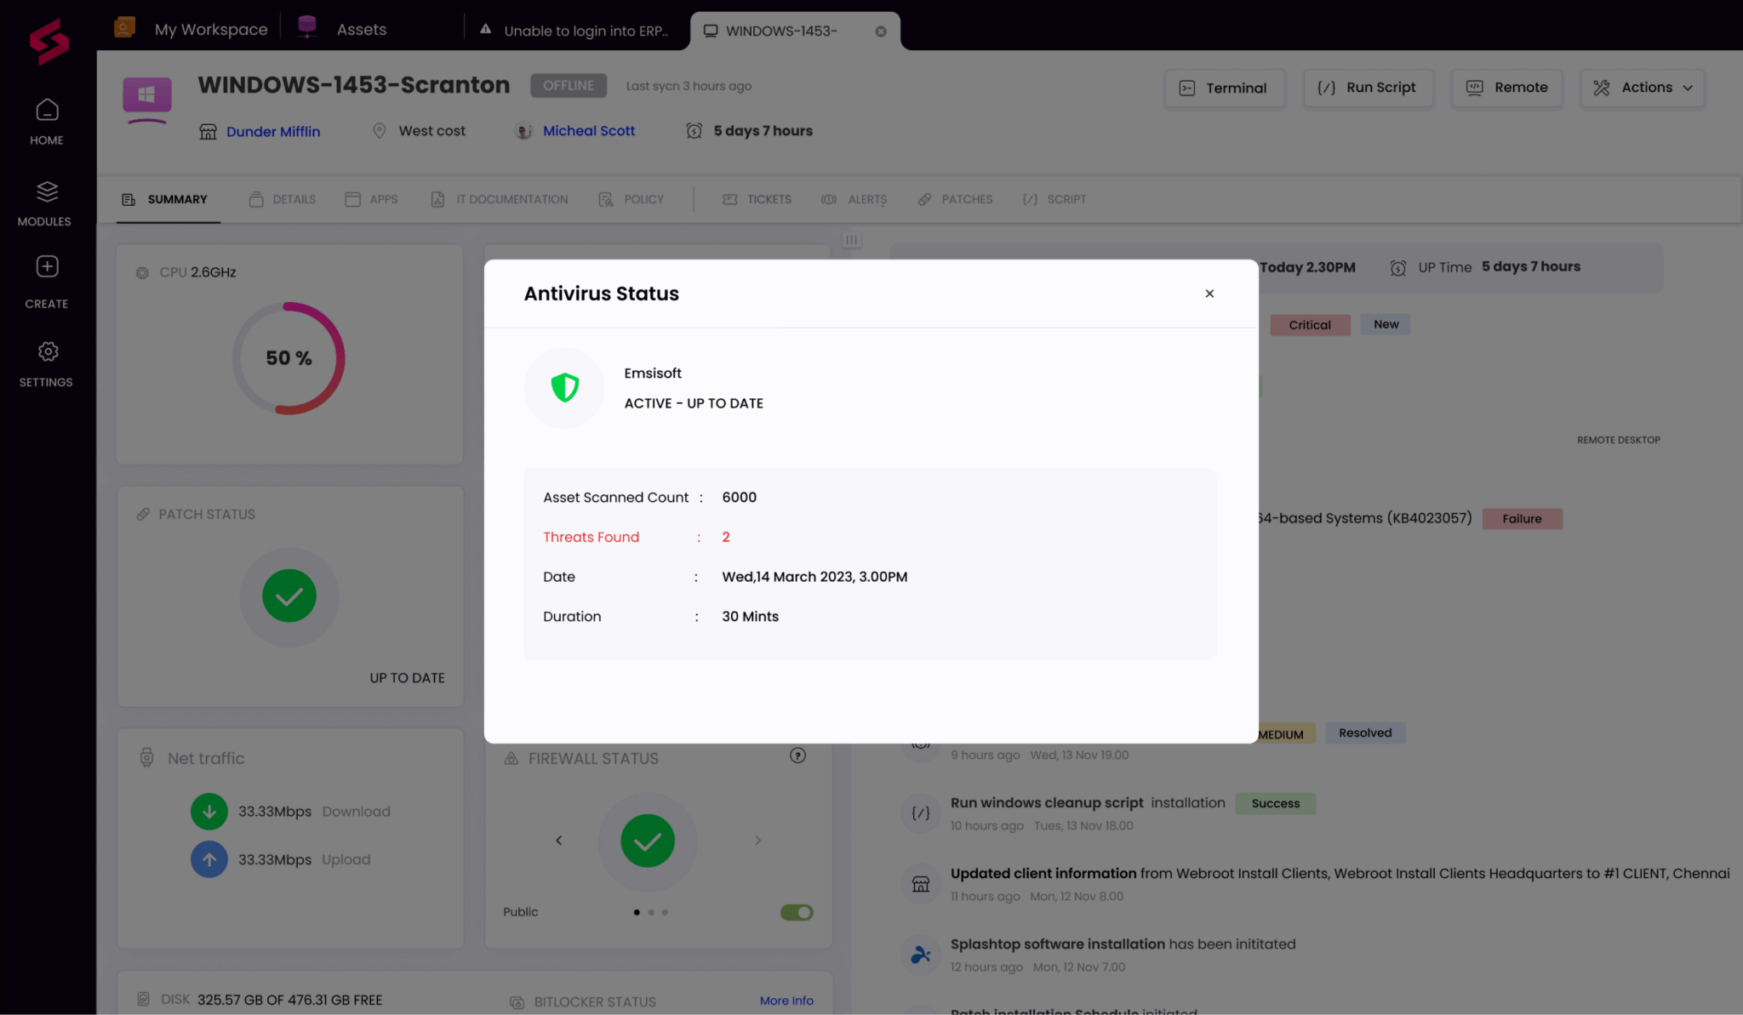Go to previous firewall profile arrow
This screenshot has height=1015, width=1743.
pyautogui.click(x=559, y=841)
